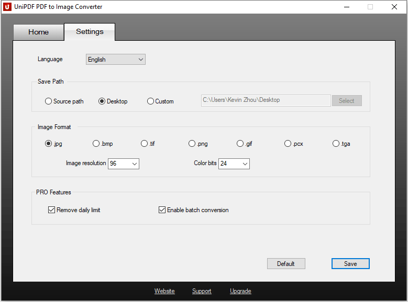
Task: Select Custom save path radio button
Action: 160,101
